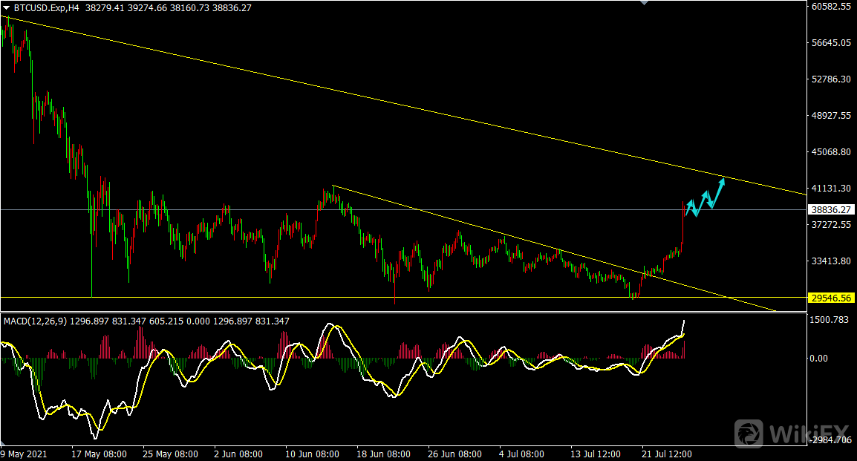Click the chart shift triangle marker at top
The image size is (857, 461).
[644, 3]
